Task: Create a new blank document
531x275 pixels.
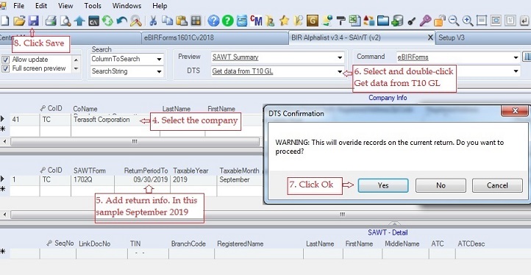Action: coord(4,21)
